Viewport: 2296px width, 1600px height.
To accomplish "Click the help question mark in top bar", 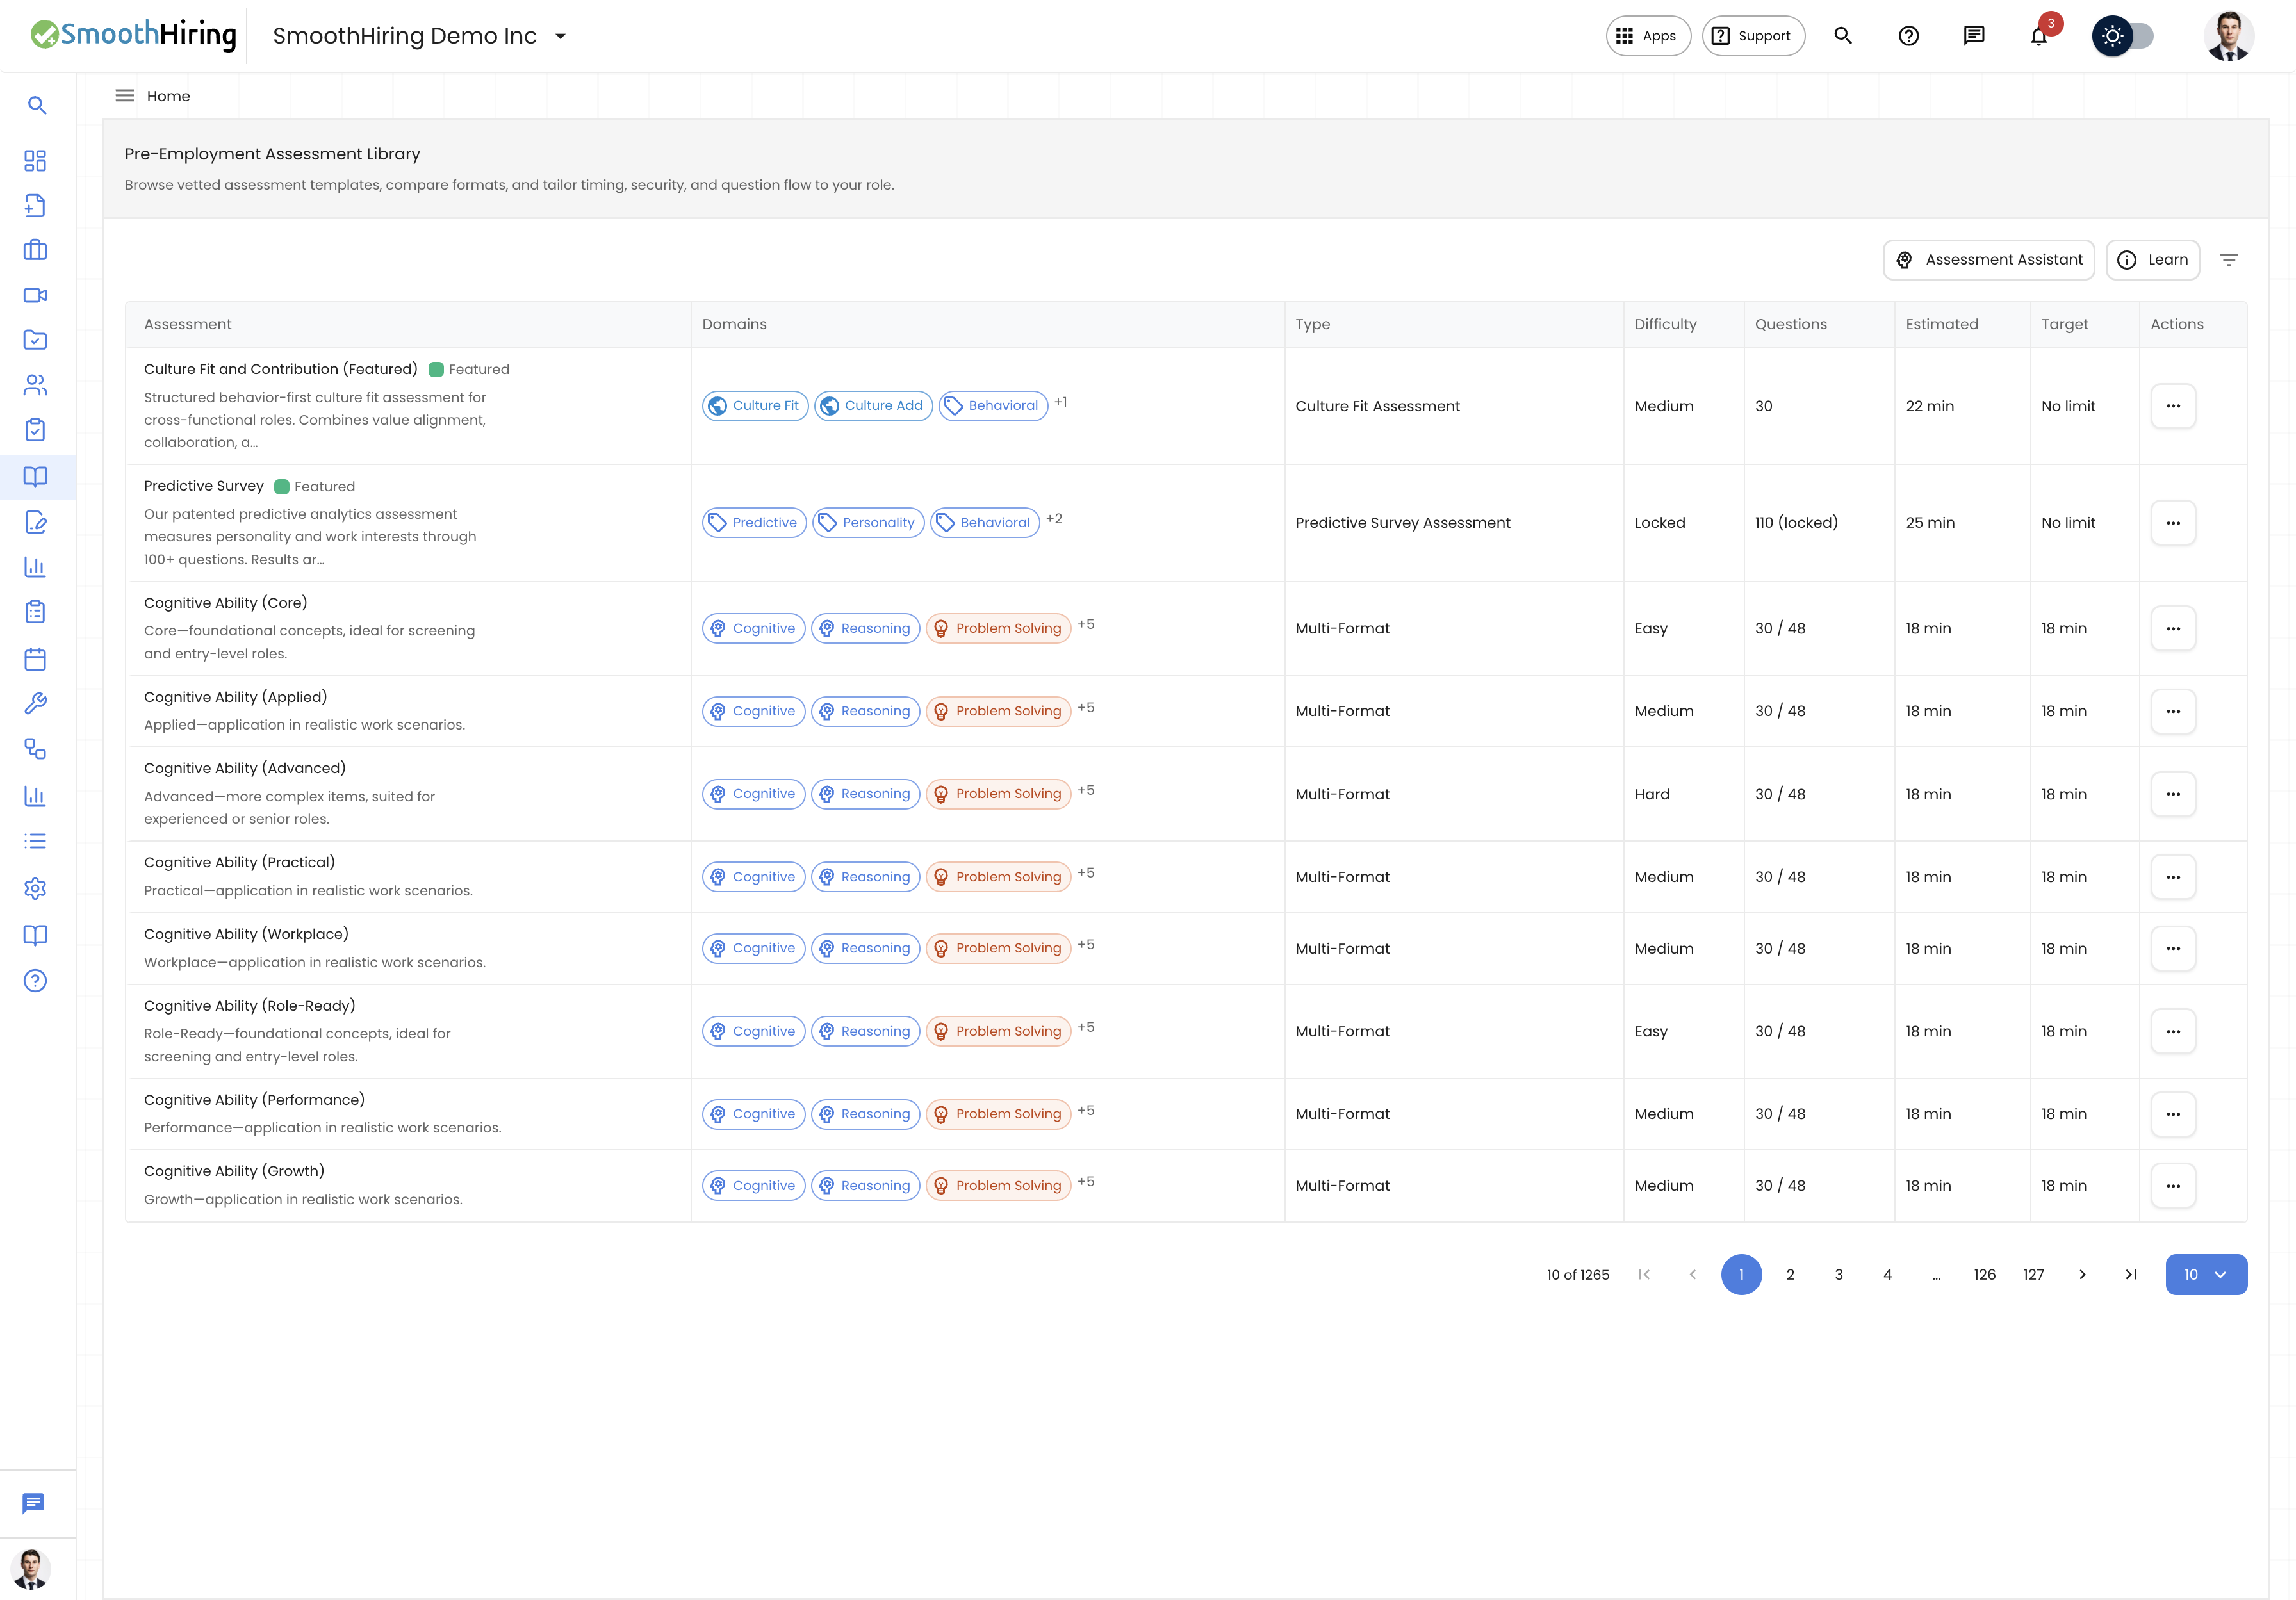I will (1909, 36).
